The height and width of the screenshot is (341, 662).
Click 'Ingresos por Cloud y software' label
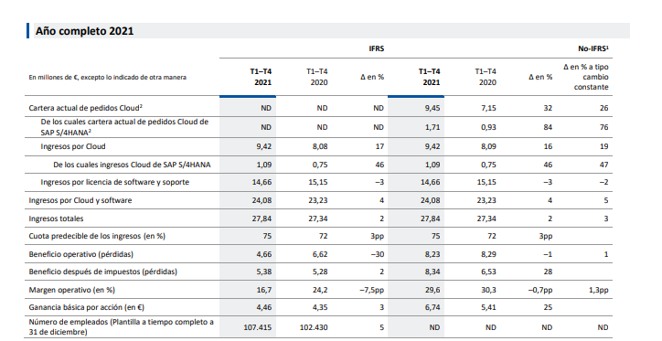80,200
